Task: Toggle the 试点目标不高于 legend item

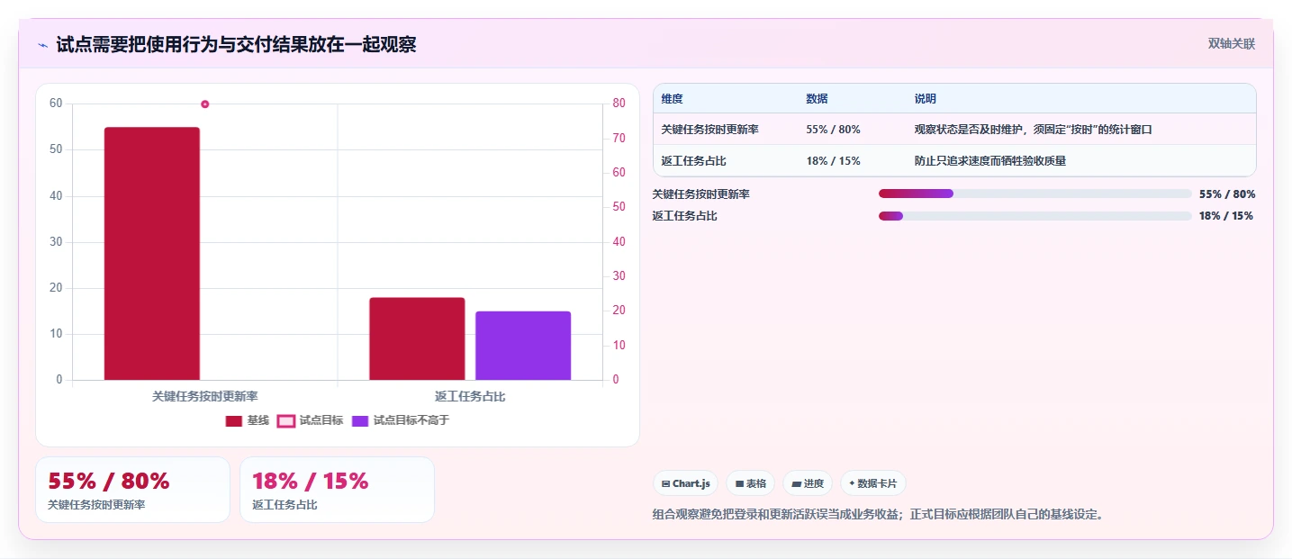Action: pos(400,420)
